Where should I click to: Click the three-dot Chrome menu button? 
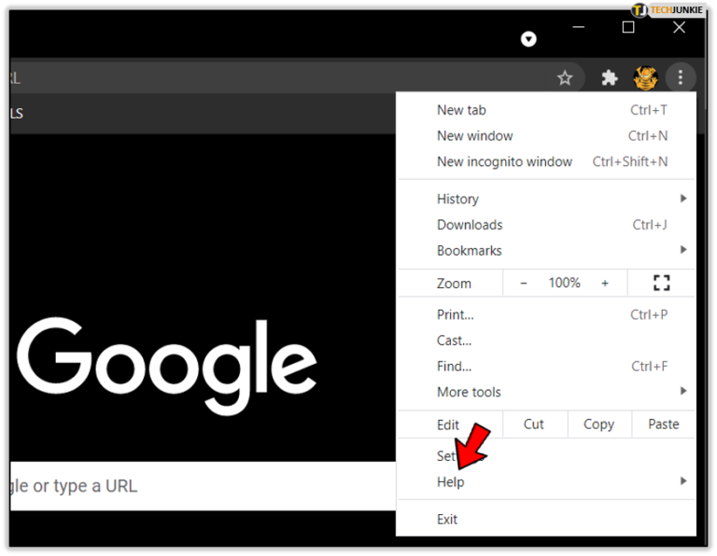coord(681,78)
